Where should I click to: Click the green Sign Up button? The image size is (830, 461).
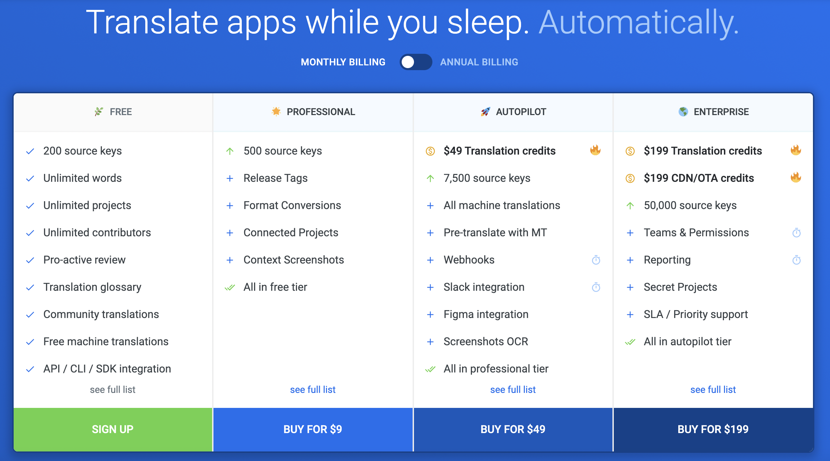point(113,429)
